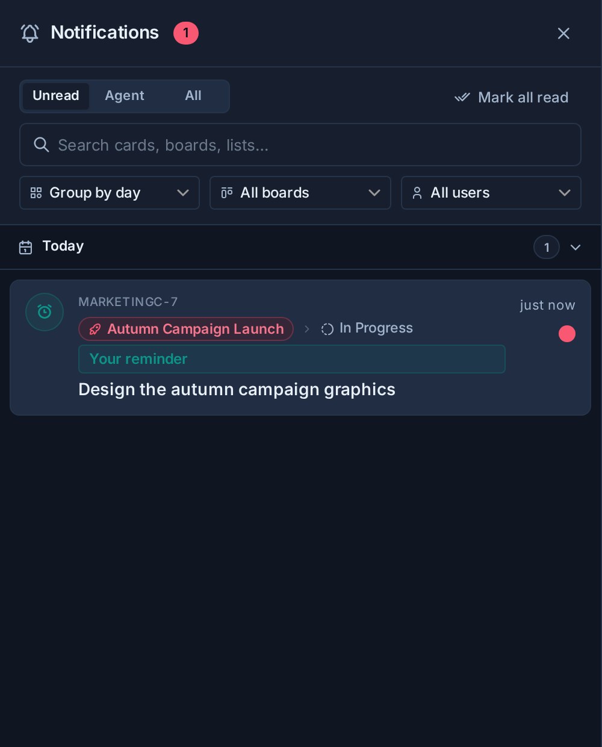The width and height of the screenshot is (602, 747).
Task: Collapse the Today group chevron
Action: coord(576,247)
